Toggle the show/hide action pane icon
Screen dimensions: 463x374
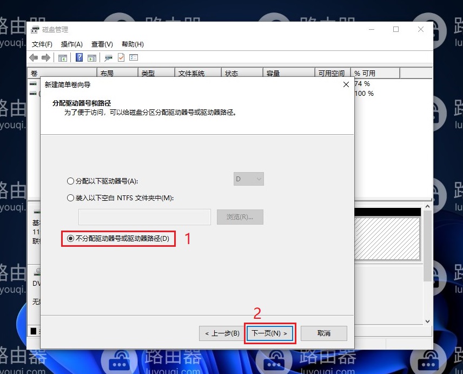(92, 57)
